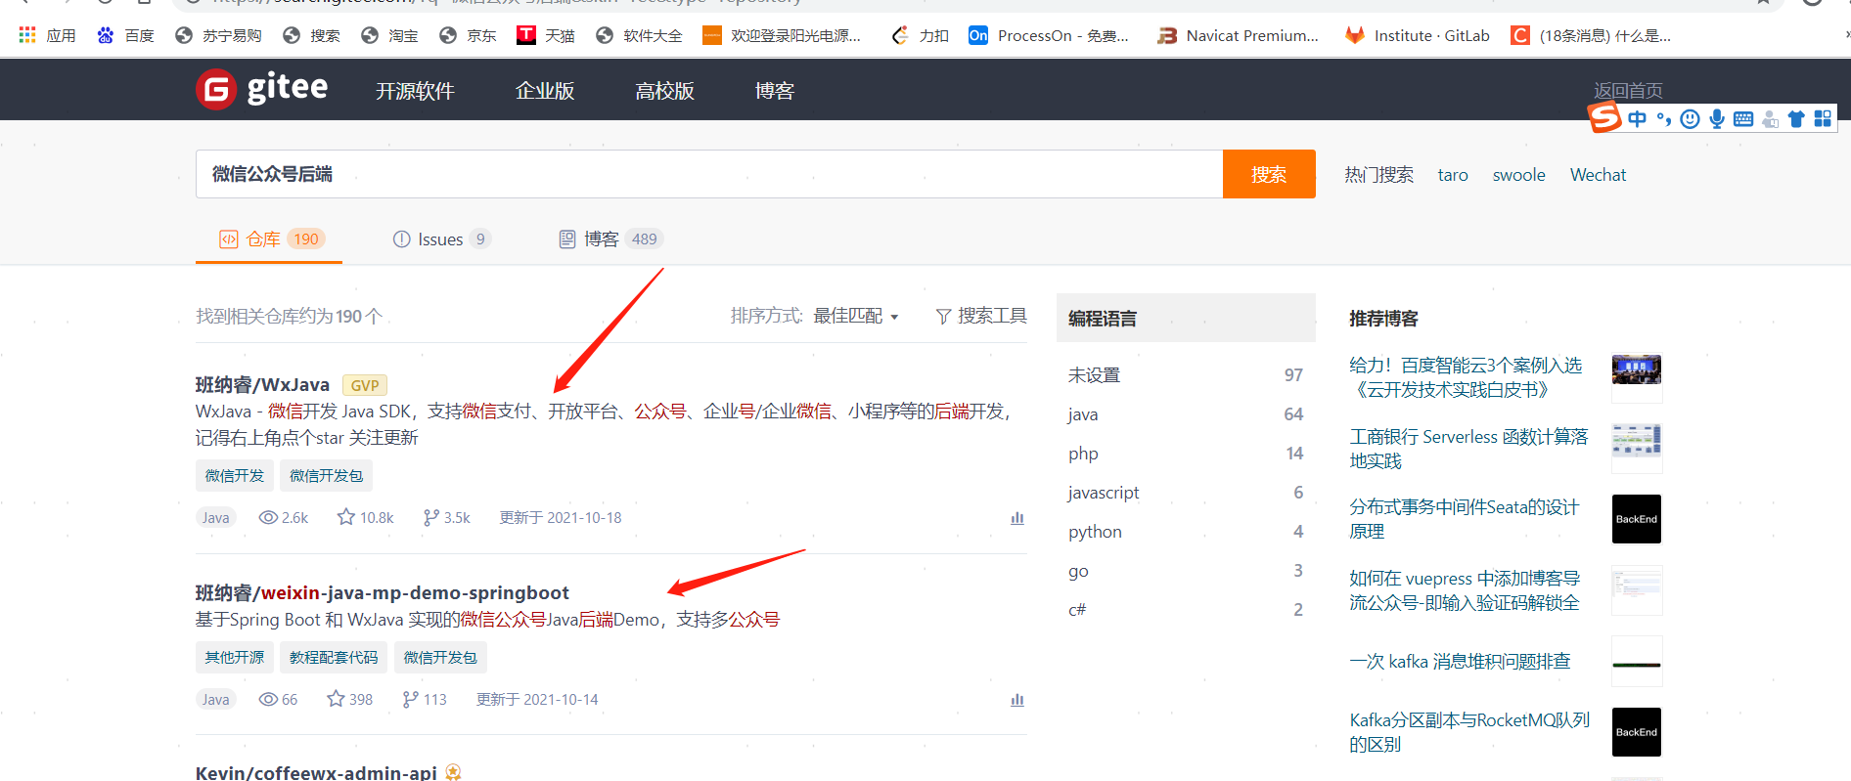Open the 软件大全 bookmark
1851x781 pixels.
pos(639,35)
